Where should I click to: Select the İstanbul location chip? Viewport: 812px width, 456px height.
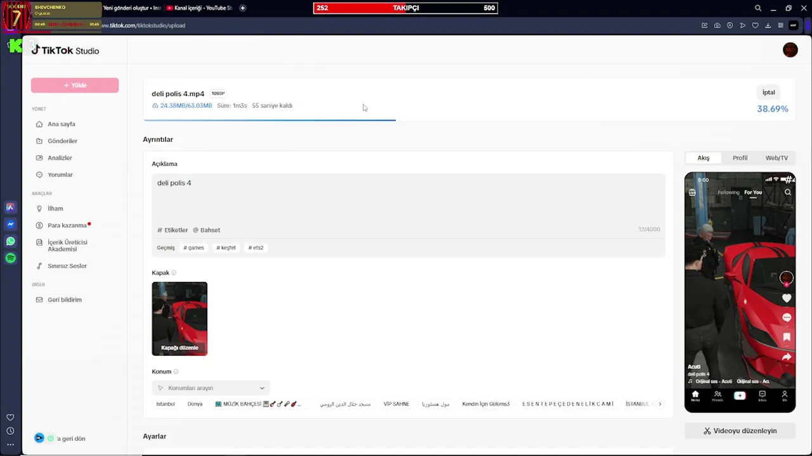pyautogui.click(x=166, y=404)
